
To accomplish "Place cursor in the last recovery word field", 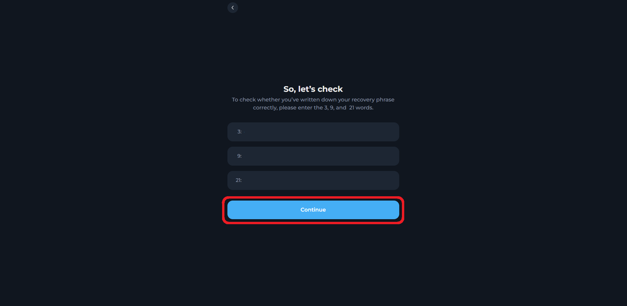I will [x=313, y=180].
